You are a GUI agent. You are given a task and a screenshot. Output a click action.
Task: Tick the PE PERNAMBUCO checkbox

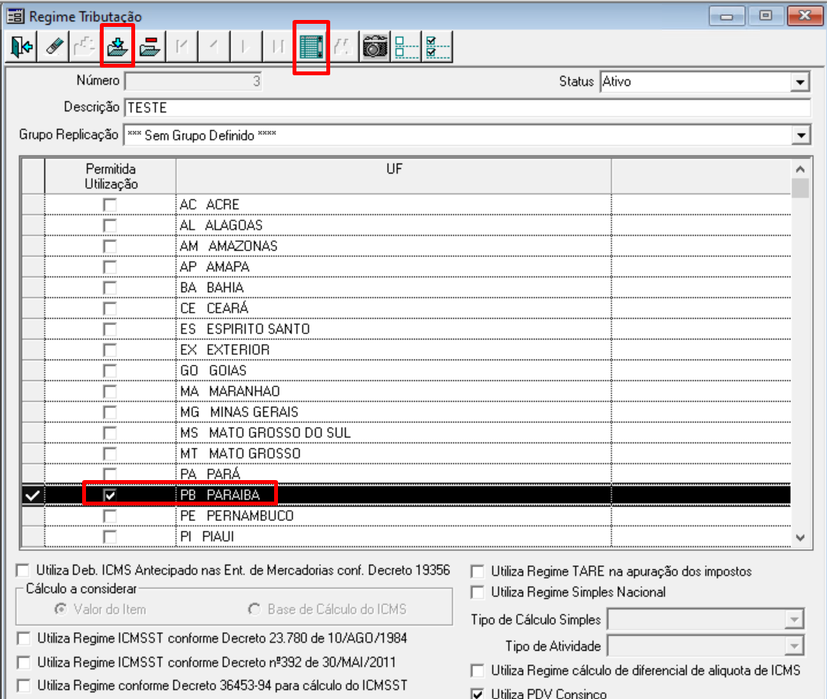coord(110,516)
